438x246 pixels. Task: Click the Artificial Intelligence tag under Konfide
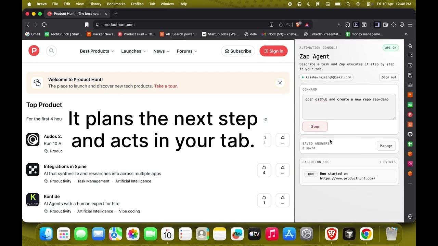(95, 211)
